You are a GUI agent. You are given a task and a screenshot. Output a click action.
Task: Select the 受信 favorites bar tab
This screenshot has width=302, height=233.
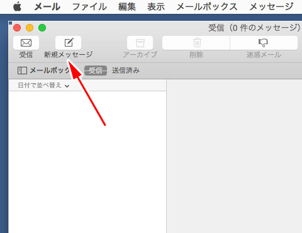coord(96,71)
